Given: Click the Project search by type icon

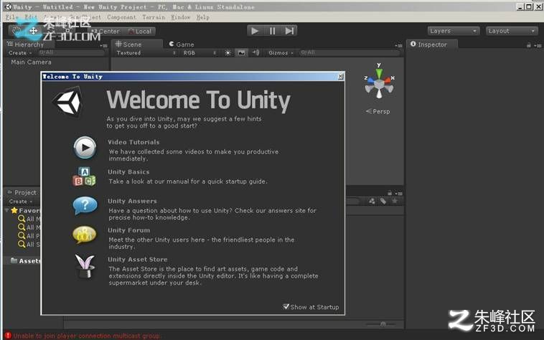Looking at the screenshot, I should [x=372, y=201].
